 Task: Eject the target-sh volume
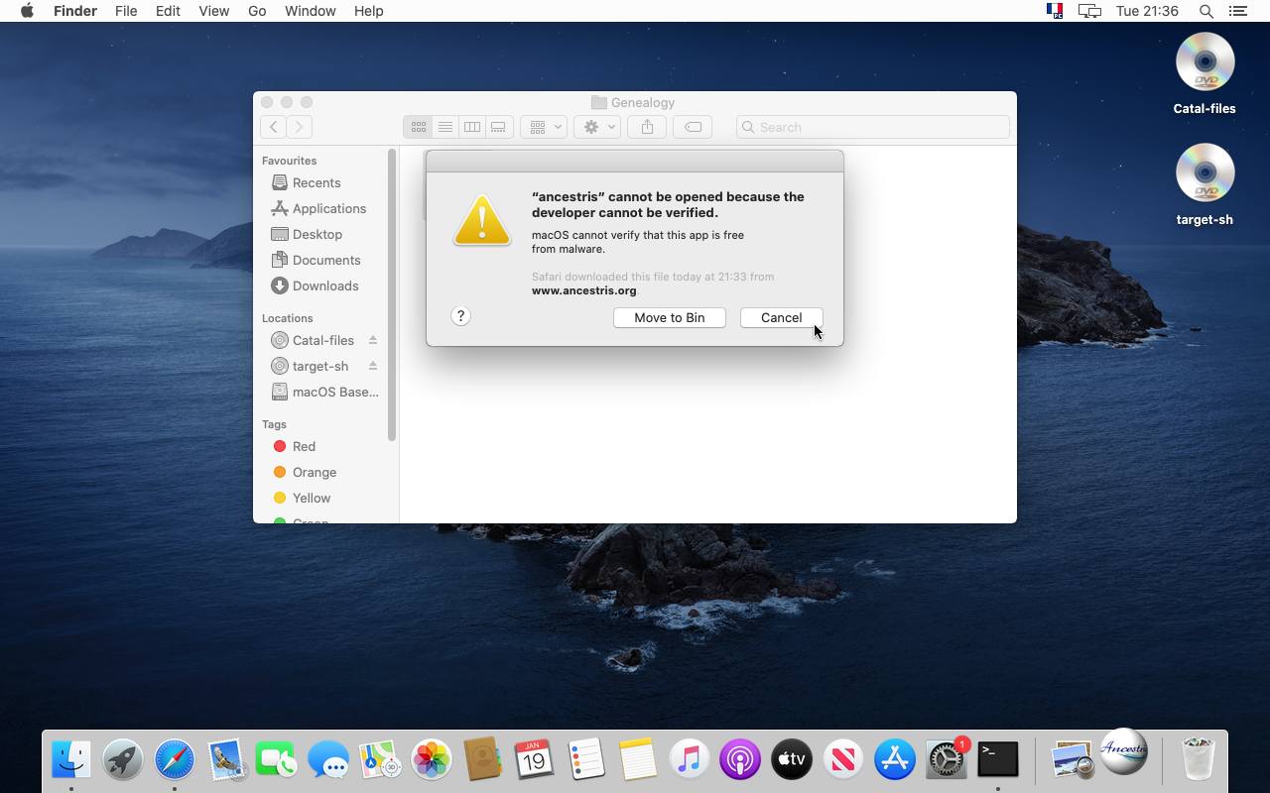pos(373,366)
